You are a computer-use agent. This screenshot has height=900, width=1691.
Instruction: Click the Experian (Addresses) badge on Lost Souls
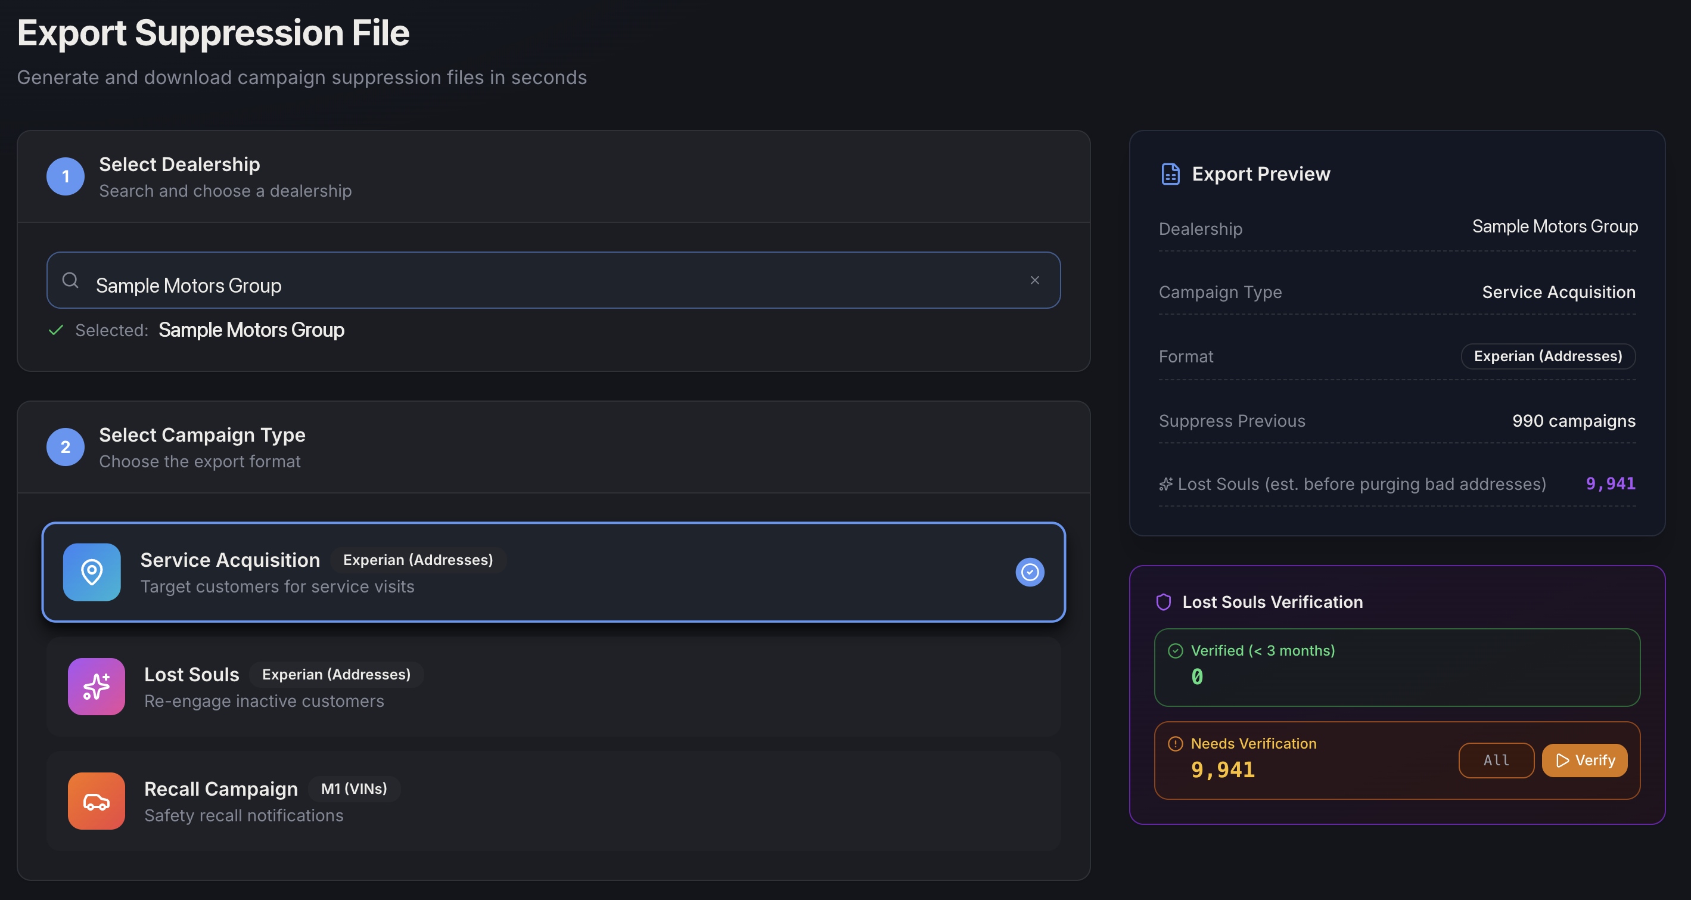[x=336, y=674]
